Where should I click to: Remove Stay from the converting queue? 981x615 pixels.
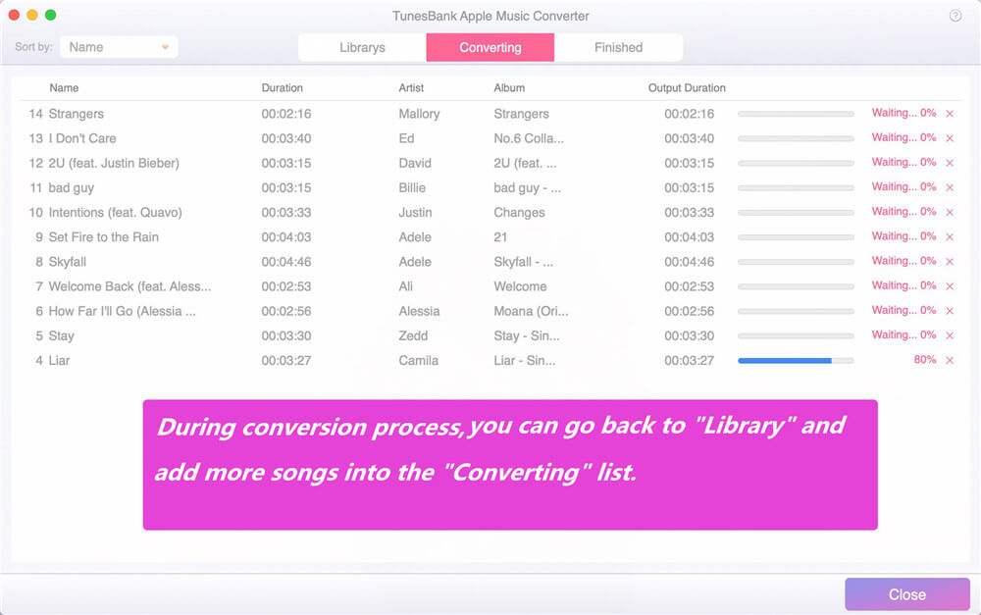coord(950,336)
